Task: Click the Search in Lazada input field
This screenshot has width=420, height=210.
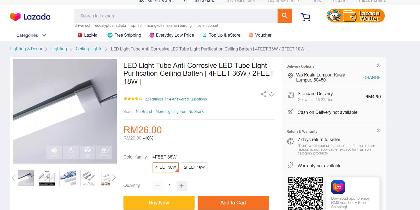Action: click(176, 16)
